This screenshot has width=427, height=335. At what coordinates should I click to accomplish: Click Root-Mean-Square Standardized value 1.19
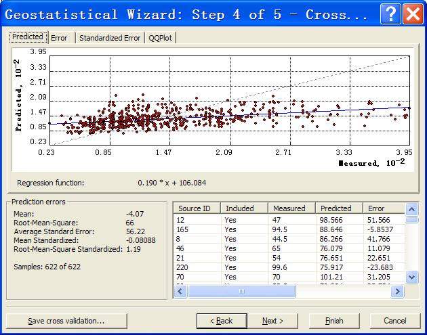pyautogui.click(x=134, y=249)
